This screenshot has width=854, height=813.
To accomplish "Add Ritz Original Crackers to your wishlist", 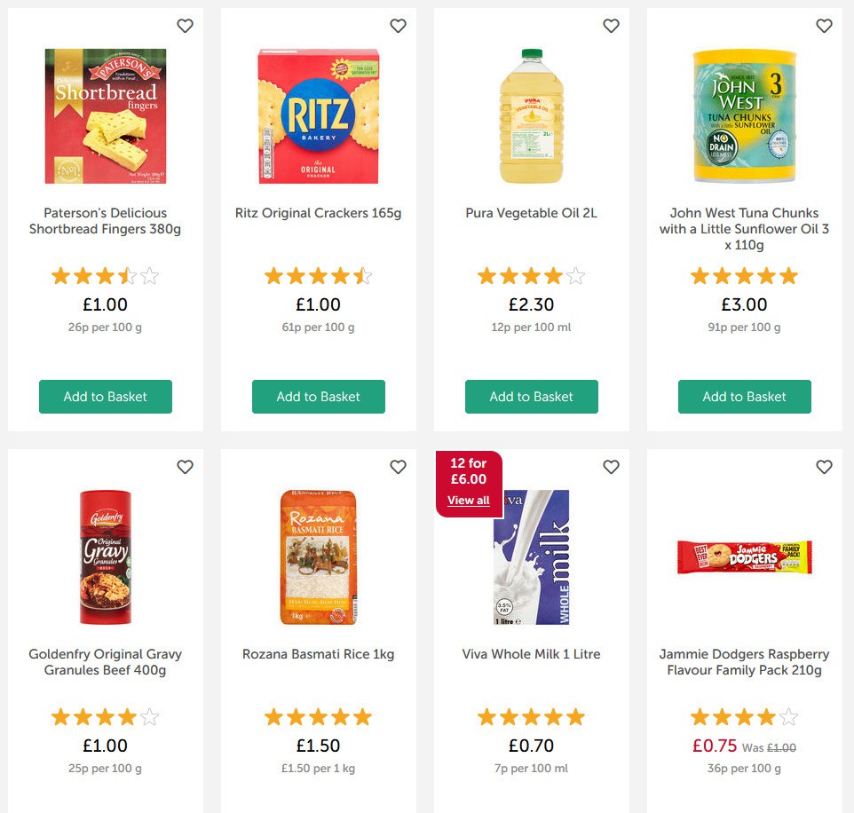I will [x=398, y=26].
